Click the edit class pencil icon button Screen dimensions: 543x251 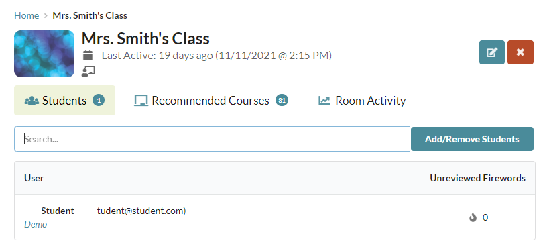(x=492, y=52)
